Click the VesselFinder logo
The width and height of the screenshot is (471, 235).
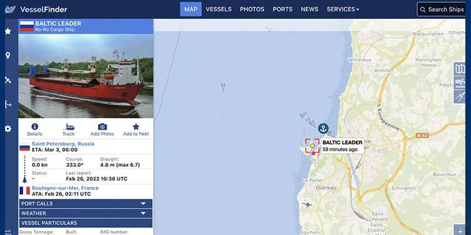point(36,9)
